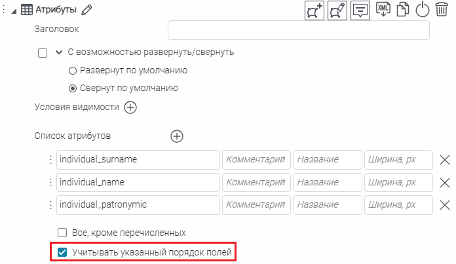The height and width of the screenshot is (264, 456).
Task: Add an attribute with the Список атрибутов plus
Action: click(177, 136)
